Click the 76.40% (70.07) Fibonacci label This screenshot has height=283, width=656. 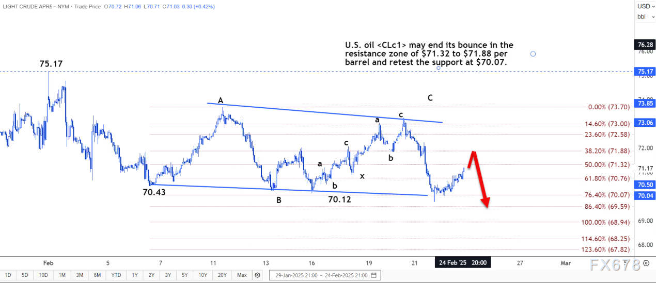tap(606, 195)
